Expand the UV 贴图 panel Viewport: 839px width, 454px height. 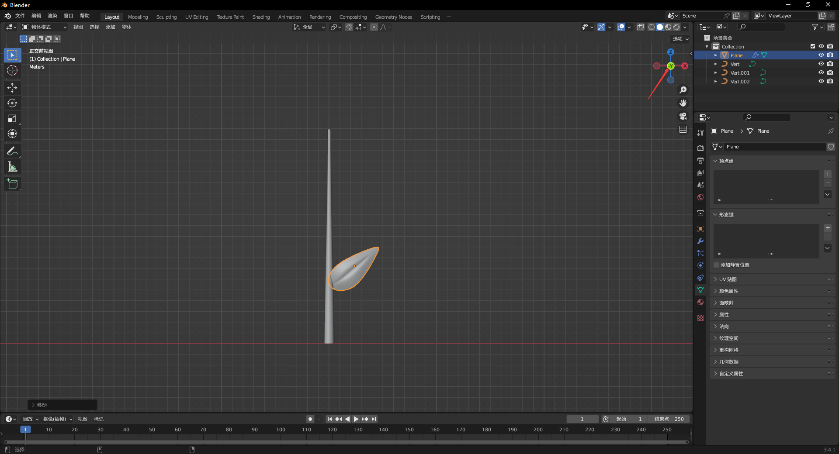tap(728, 279)
